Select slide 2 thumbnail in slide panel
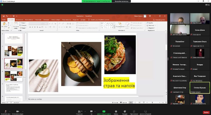 (x=14, y=51)
